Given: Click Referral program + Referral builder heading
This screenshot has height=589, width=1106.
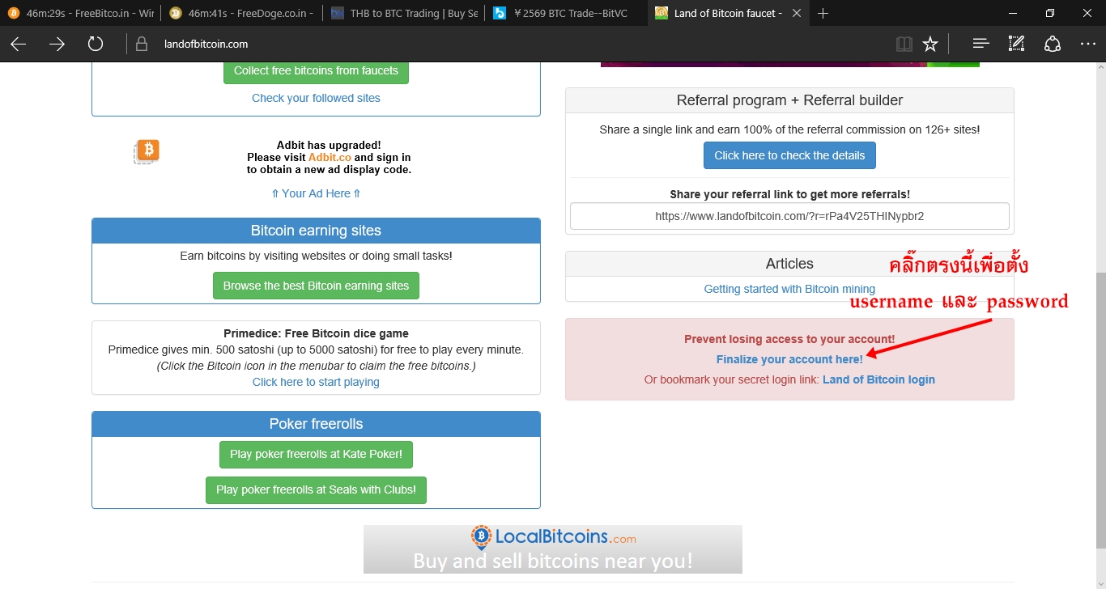Looking at the screenshot, I should coord(789,100).
